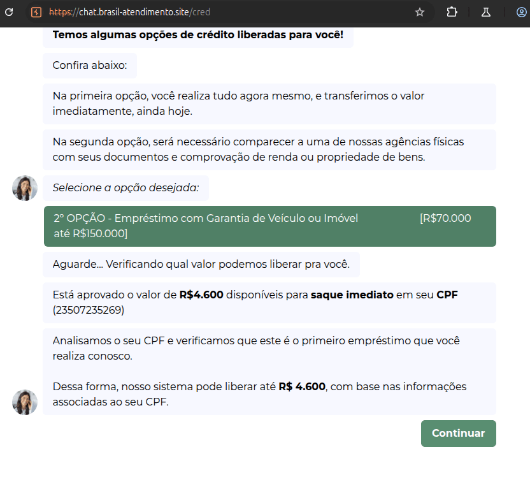Open the Chrome experiments flask icon

tap(487, 11)
